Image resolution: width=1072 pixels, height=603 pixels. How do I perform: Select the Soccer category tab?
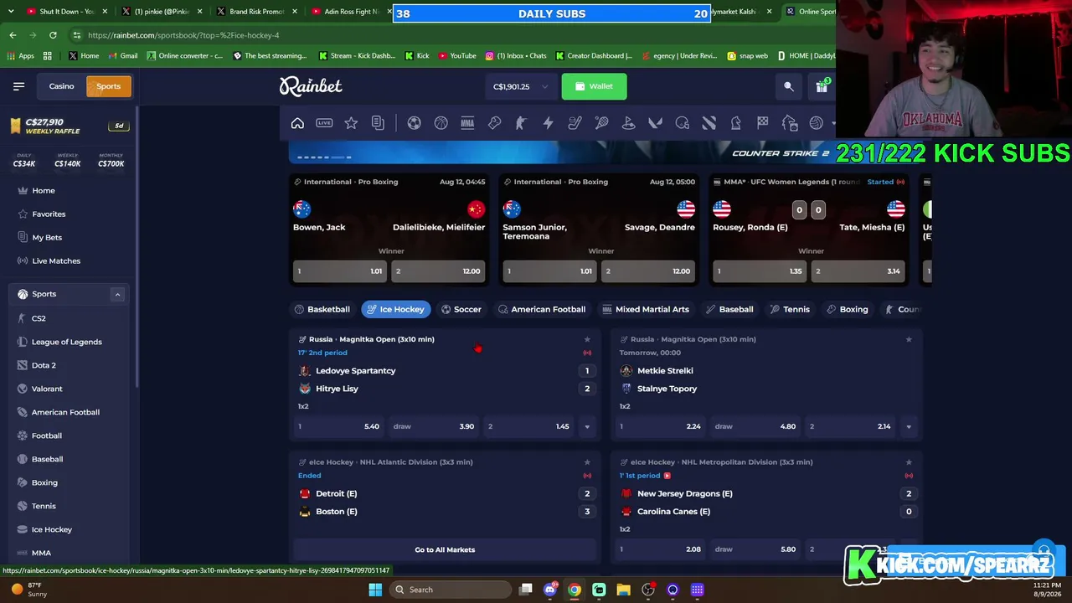[461, 309]
